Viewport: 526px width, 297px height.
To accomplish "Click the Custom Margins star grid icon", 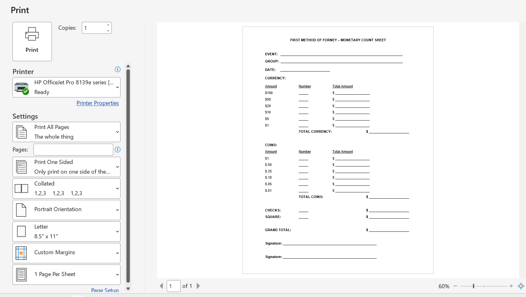I will pyautogui.click(x=21, y=253).
